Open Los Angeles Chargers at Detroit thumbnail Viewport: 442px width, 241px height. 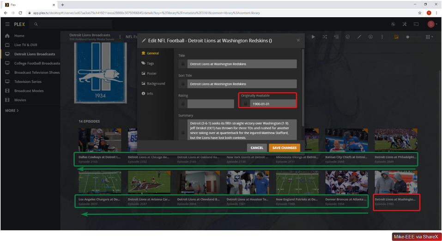(100, 182)
